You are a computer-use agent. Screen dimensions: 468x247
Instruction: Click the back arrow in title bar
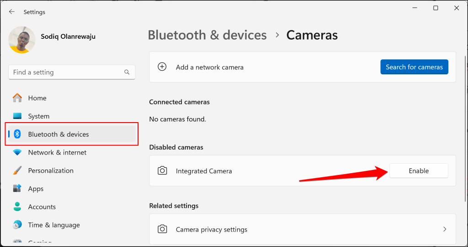point(12,12)
